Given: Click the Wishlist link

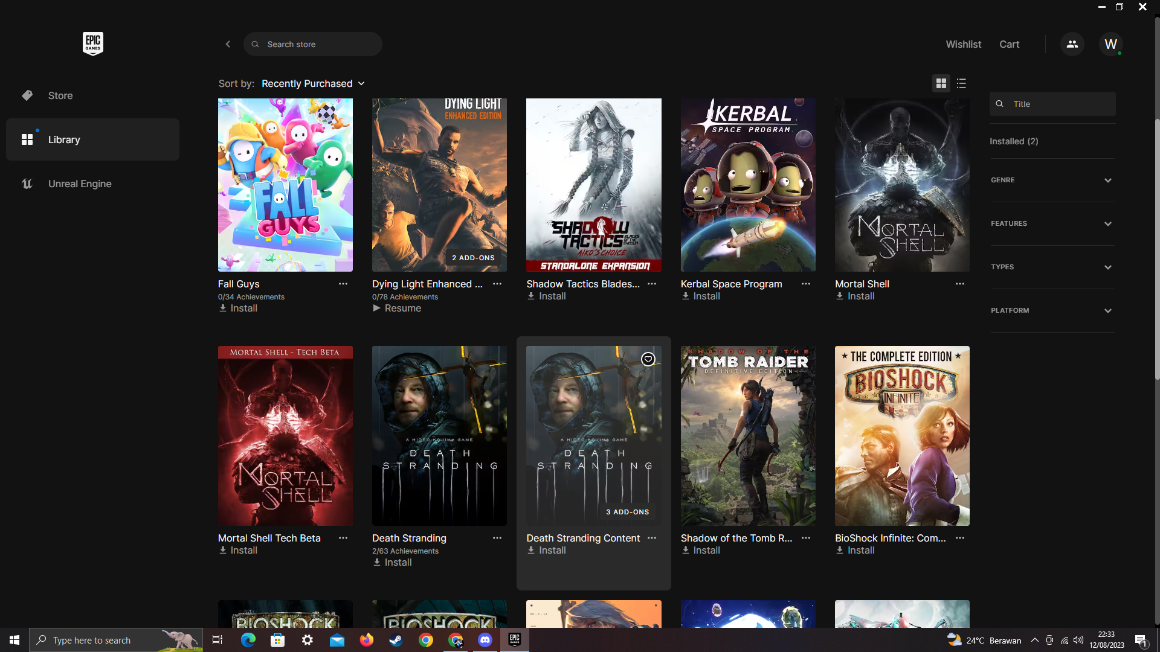Looking at the screenshot, I should tap(963, 44).
